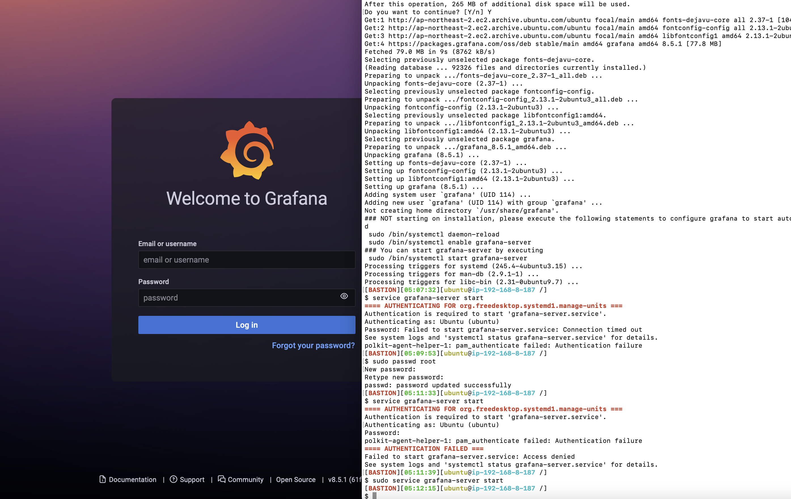Focus the email or username field
The height and width of the screenshot is (499, 791).
click(x=246, y=260)
